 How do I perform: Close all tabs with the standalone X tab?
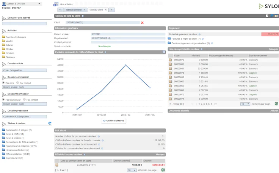click(111, 10)
